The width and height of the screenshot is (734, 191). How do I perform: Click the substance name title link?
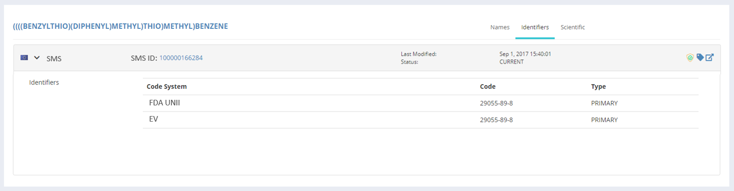click(x=120, y=26)
